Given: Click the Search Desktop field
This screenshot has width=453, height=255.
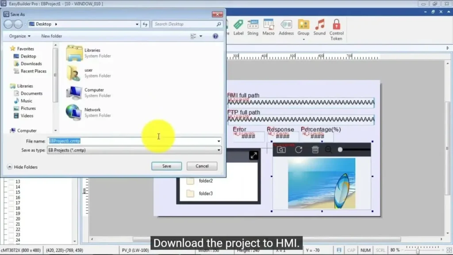Looking at the screenshot, I should (x=184, y=24).
